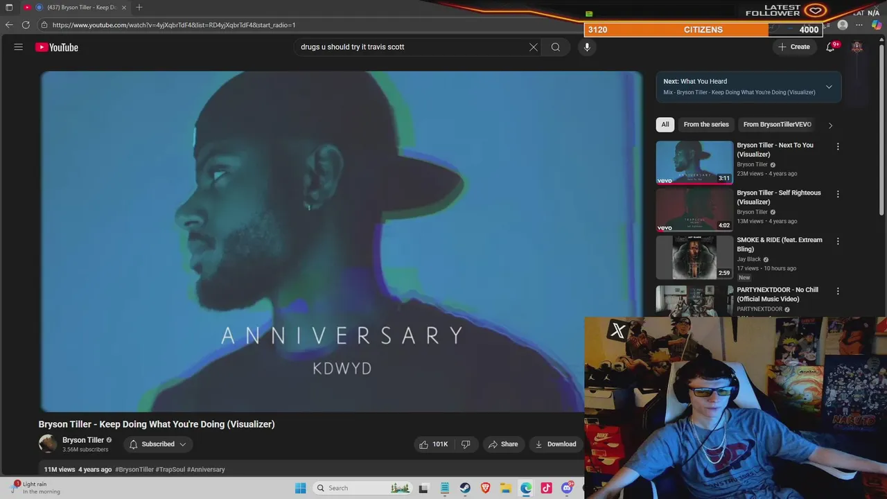Open the PARTYNEXTDOOR No Chill thumbnail
Viewport: 887px width, 499px height.
click(x=694, y=301)
